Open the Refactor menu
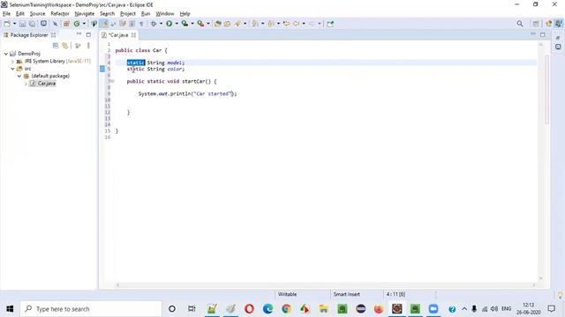This screenshot has width=565, height=317. [x=60, y=14]
